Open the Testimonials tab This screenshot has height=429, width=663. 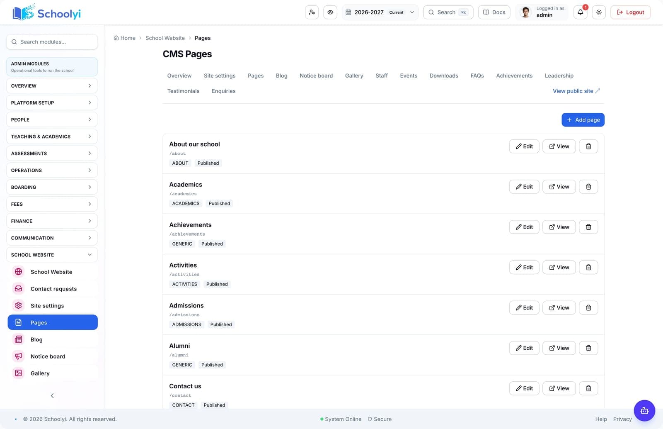183,91
